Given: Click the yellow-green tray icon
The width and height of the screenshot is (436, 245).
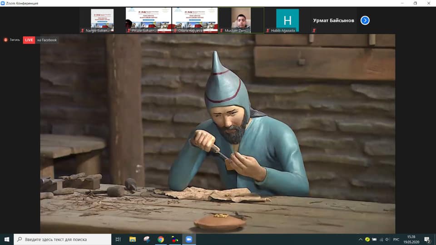Looking at the screenshot, I should (x=367, y=240).
